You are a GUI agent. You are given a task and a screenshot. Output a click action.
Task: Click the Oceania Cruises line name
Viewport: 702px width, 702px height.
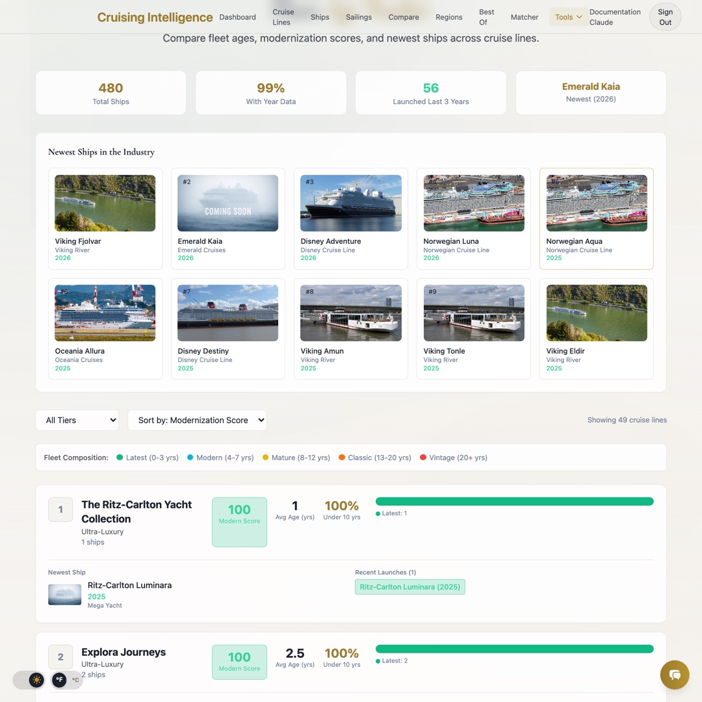(79, 360)
